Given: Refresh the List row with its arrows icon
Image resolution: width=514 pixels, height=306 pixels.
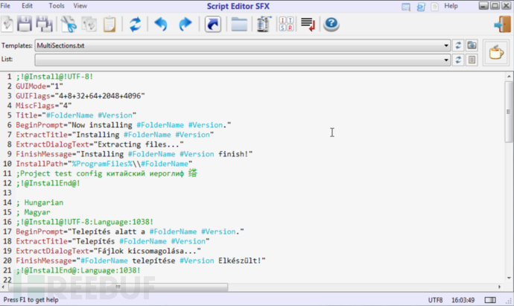Looking at the screenshot, I should point(458,60).
